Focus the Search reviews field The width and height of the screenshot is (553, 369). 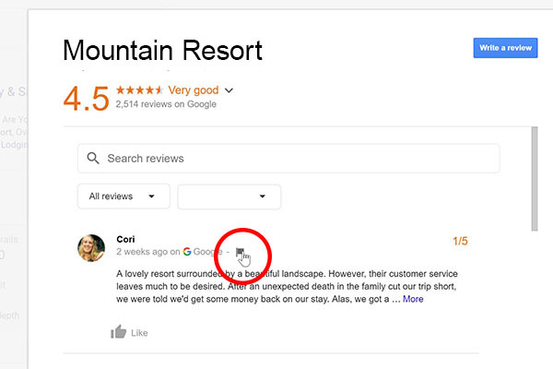click(x=295, y=159)
